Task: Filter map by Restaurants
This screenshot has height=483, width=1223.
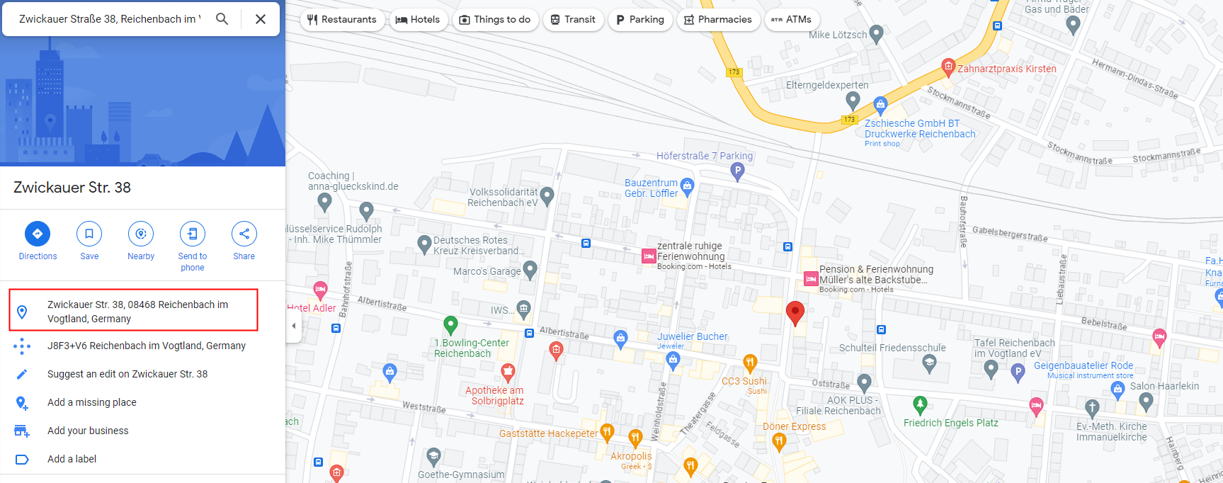Action: [x=343, y=20]
